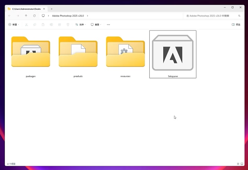Open the packages folder icon
Viewport: 248px width, 170px height.
[x=31, y=51]
